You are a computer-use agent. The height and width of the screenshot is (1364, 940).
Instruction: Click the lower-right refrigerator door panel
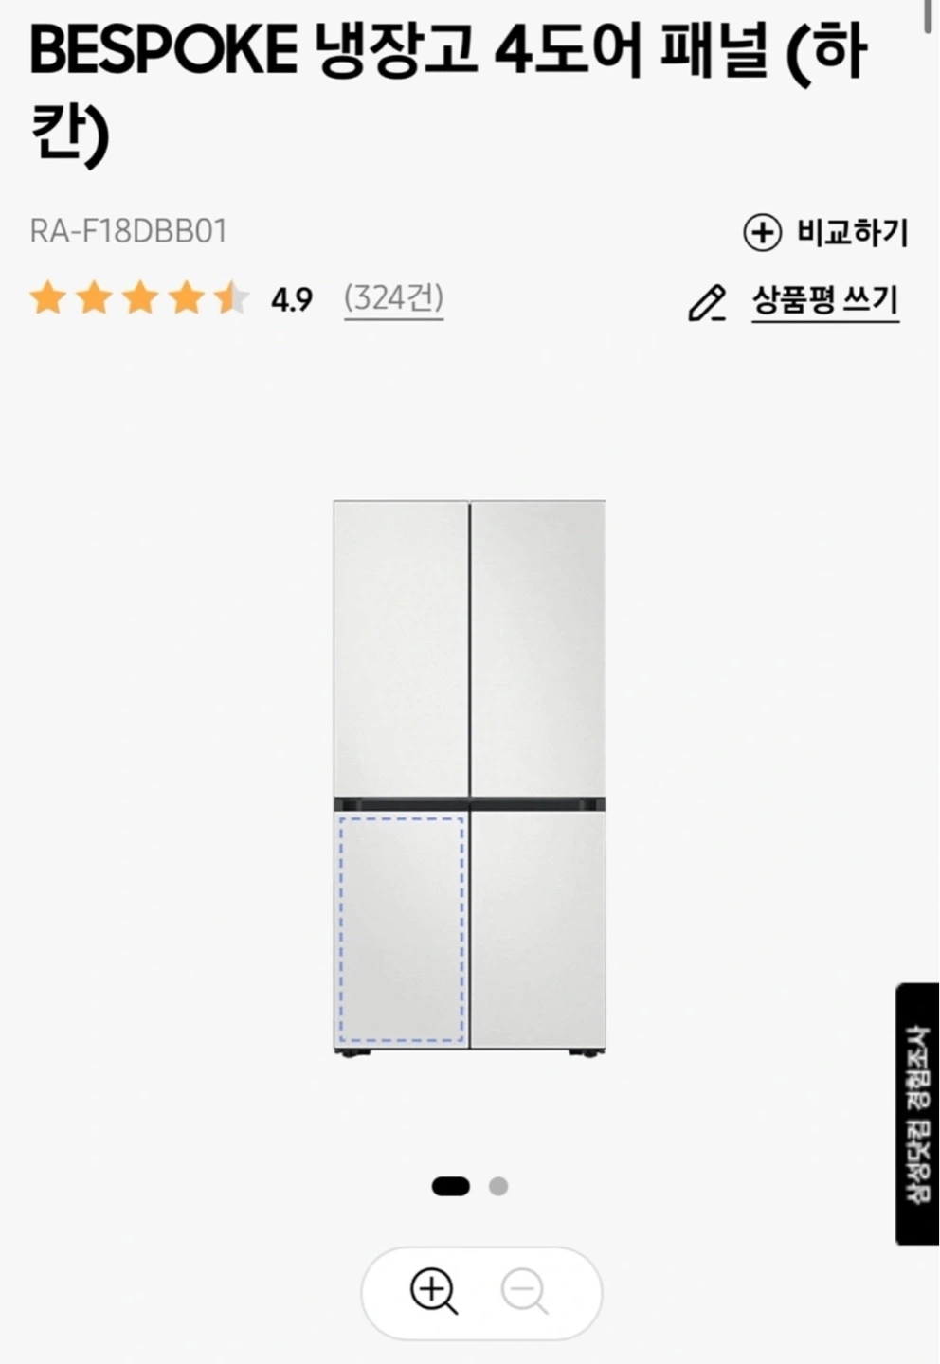pyautogui.click(x=538, y=928)
